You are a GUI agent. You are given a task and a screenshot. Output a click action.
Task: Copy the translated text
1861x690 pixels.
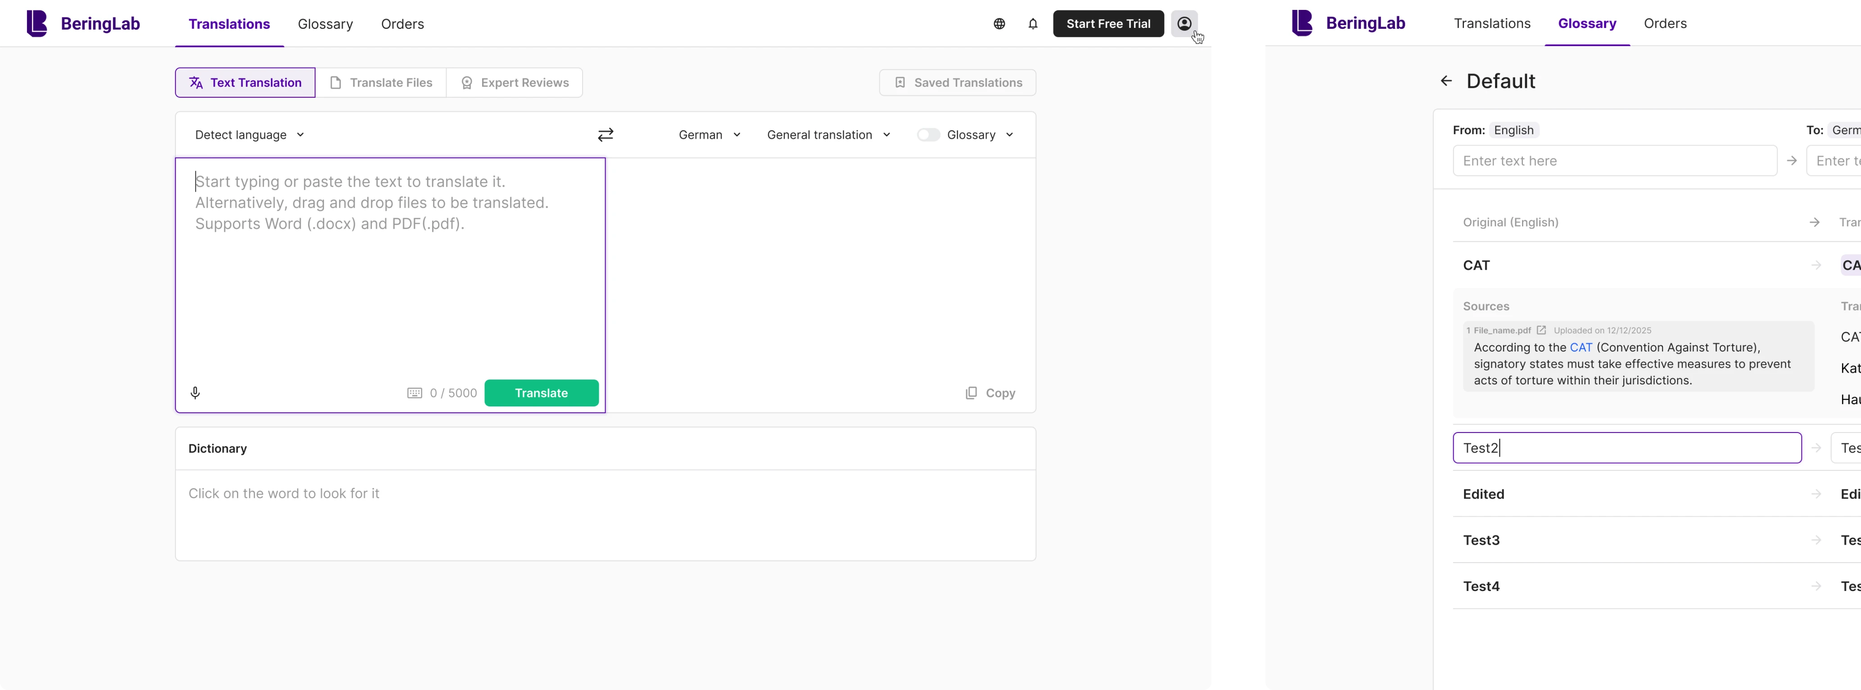990,393
